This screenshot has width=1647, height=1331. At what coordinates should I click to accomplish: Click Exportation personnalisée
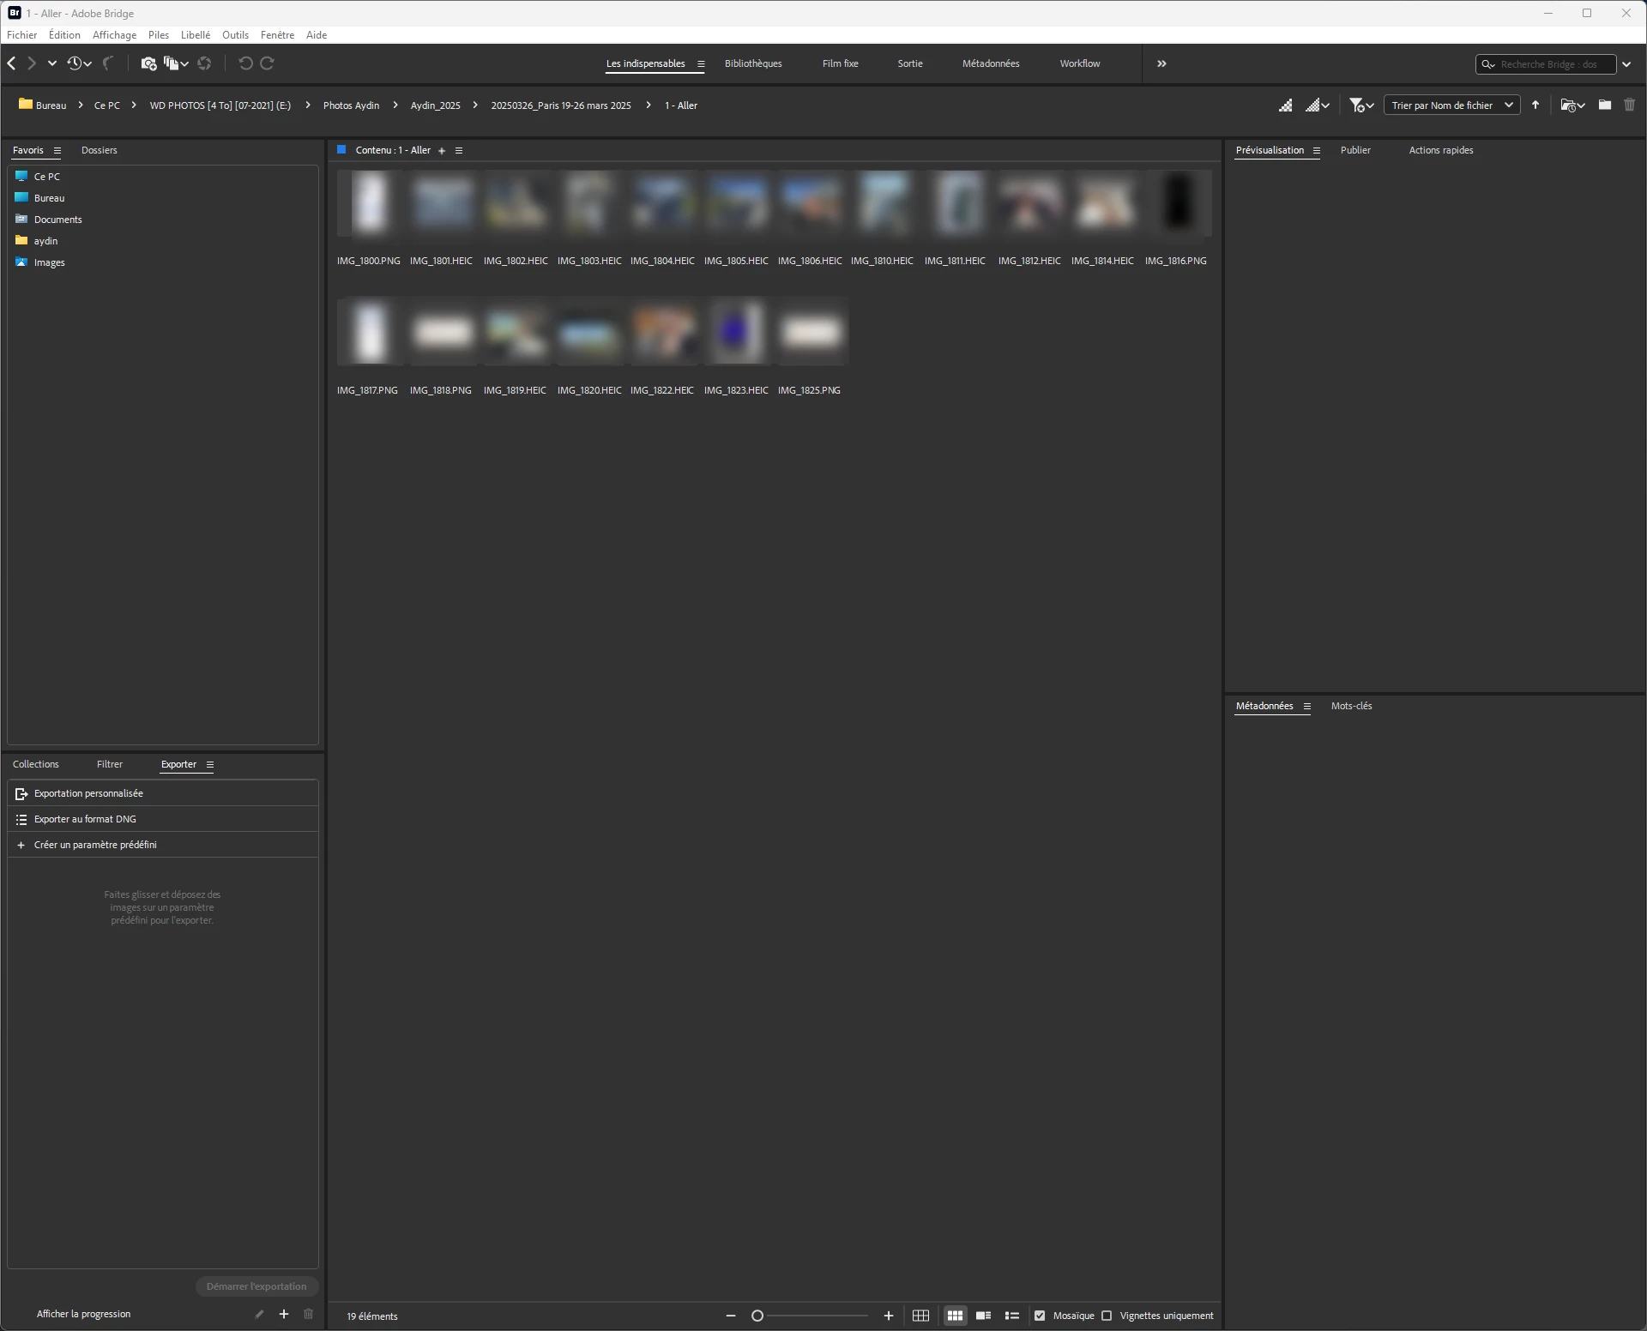pyautogui.click(x=88, y=793)
